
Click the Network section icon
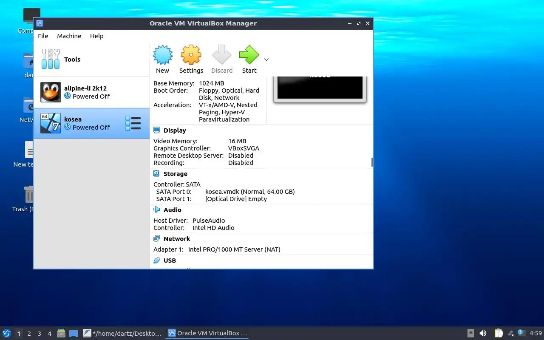pyautogui.click(x=157, y=238)
